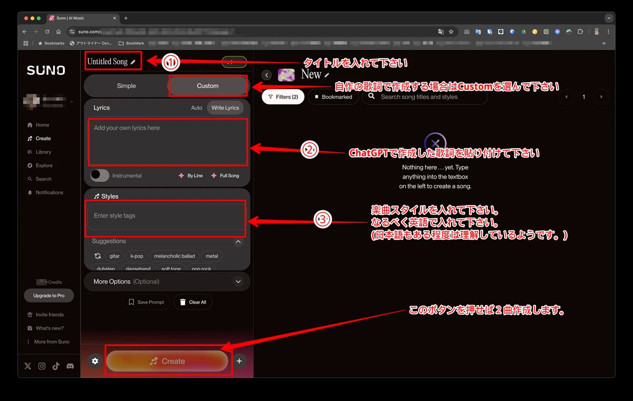Select Auto lyrics mode
633x401 pixels.
(197, 107)
